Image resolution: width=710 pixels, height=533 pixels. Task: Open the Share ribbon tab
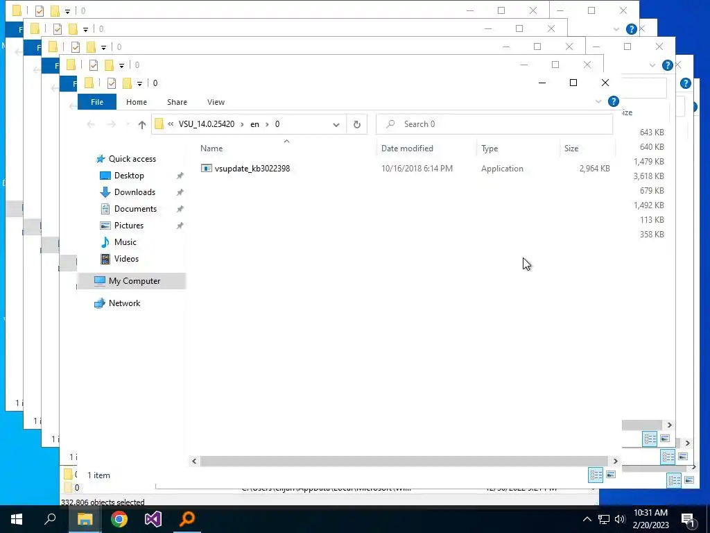[x=177, y=102]
